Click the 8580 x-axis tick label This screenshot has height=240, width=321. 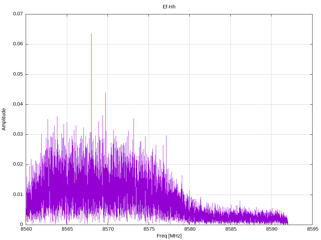[x=189, y=229]
